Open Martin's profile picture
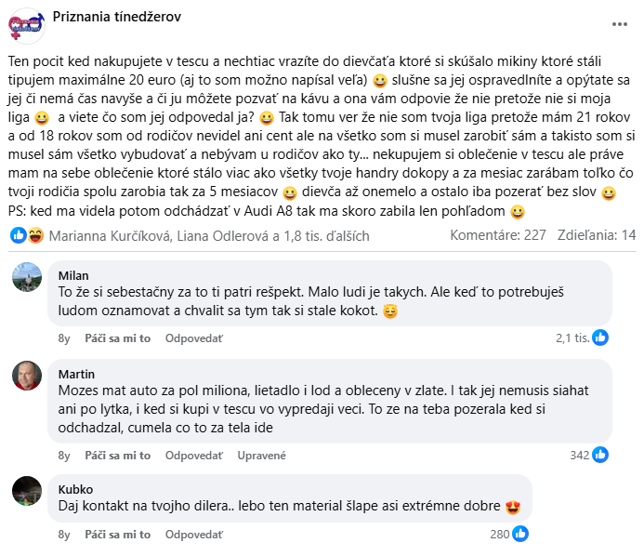 (25, 375)
